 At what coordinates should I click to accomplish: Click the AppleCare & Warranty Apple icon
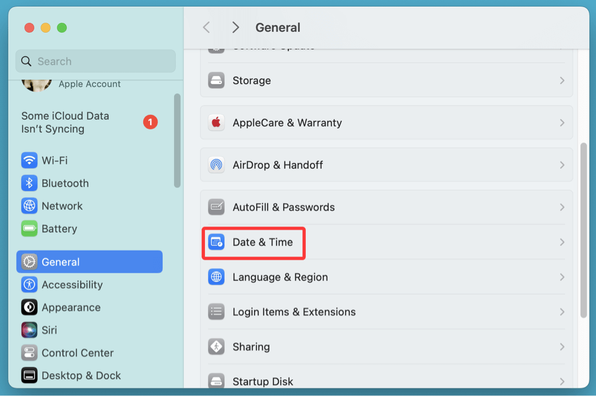coord(216,122)
